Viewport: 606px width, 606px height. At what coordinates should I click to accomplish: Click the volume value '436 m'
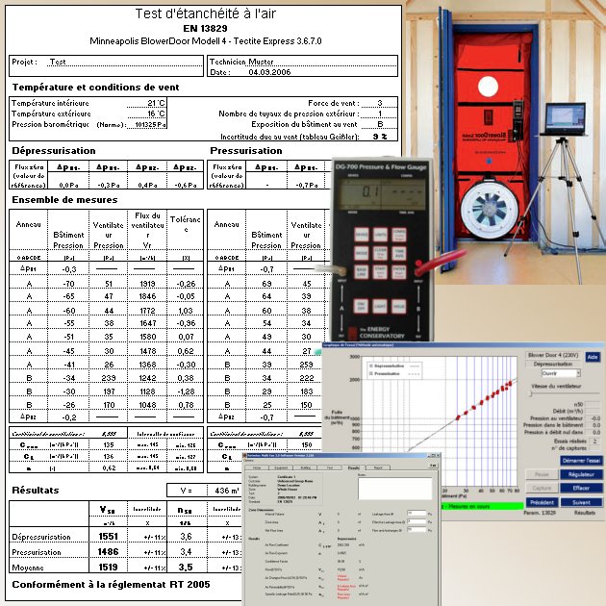pyautogui.click(x=227, y=491)
